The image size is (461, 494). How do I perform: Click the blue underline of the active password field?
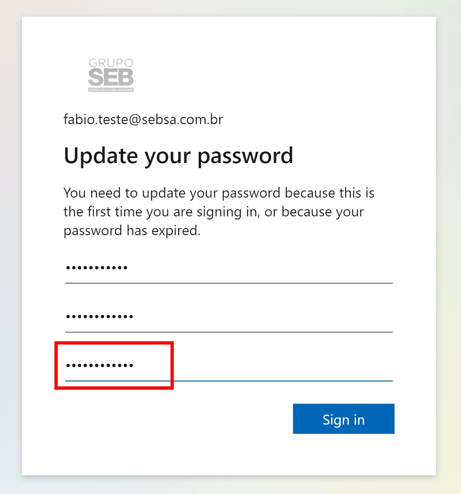281,381
